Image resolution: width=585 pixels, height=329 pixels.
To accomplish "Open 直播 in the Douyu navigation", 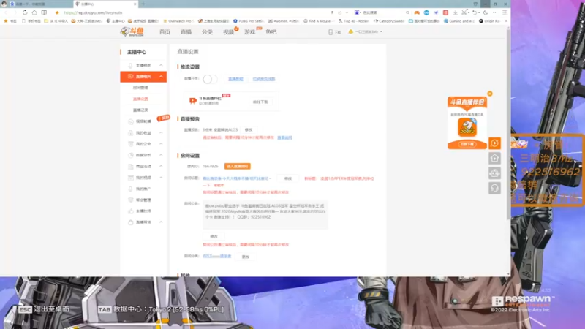I will (x=186, y=32).
